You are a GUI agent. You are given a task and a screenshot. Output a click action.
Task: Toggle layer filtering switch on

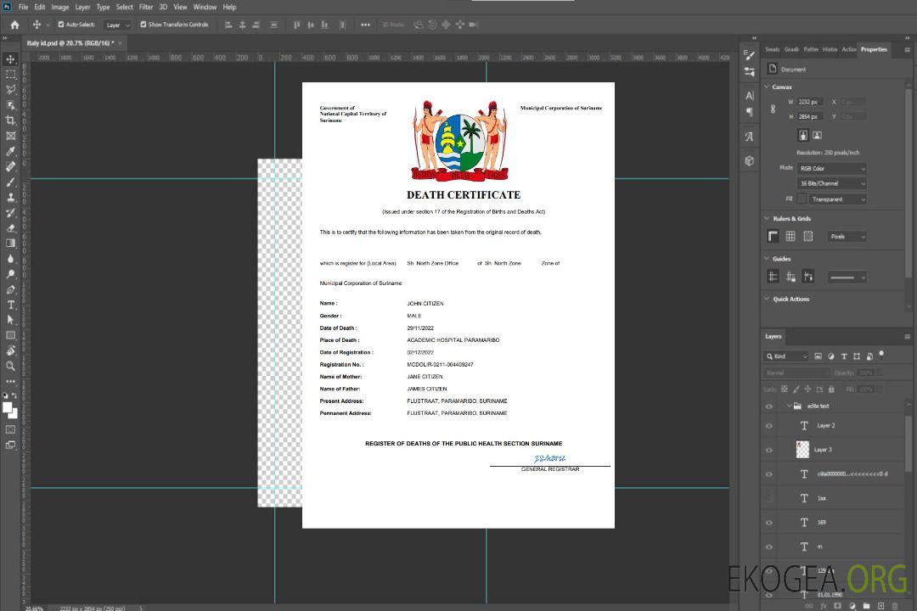(x=881, y=355)
